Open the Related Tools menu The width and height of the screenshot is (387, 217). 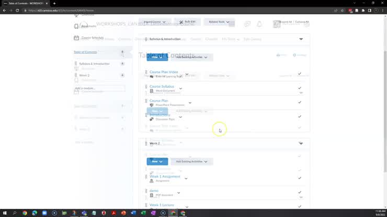coord(216,22)
